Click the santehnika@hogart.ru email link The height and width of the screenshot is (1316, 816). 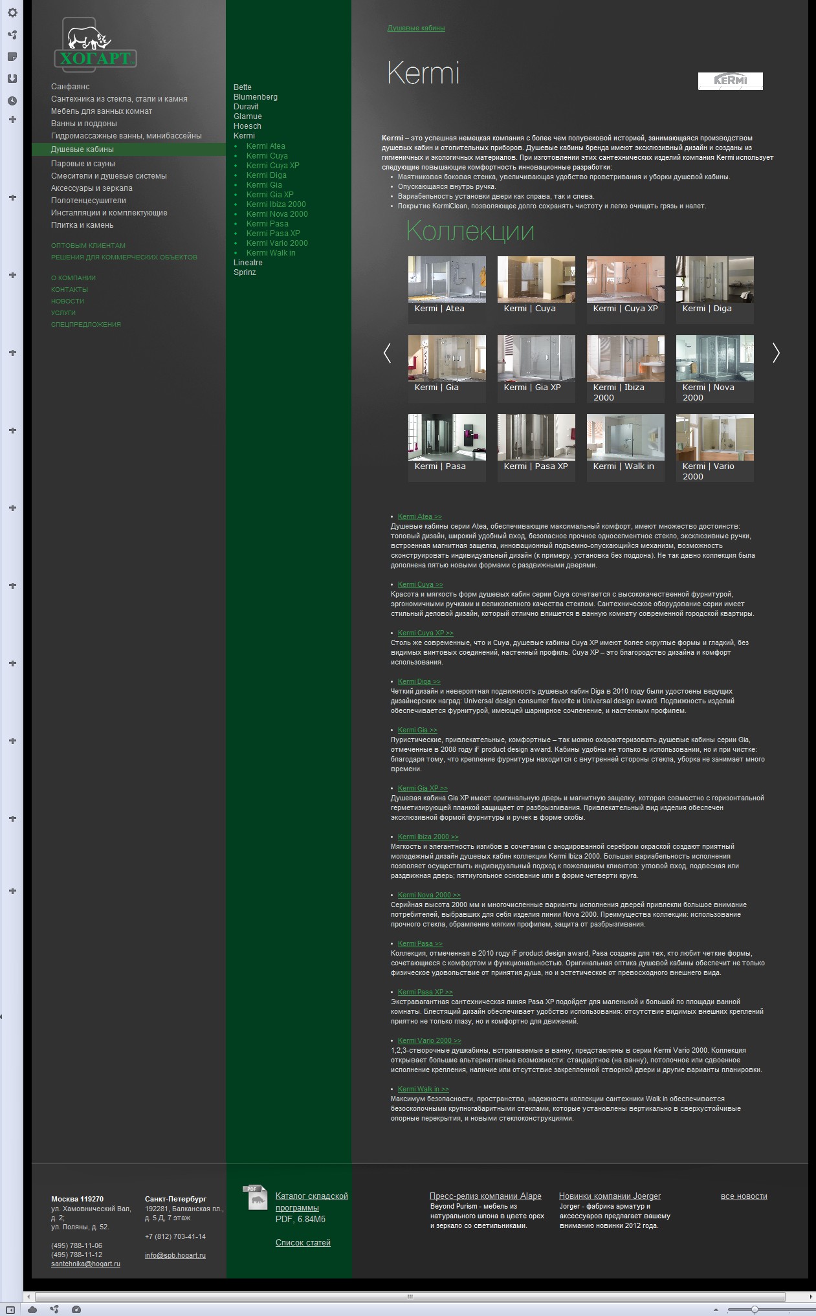85,1264
